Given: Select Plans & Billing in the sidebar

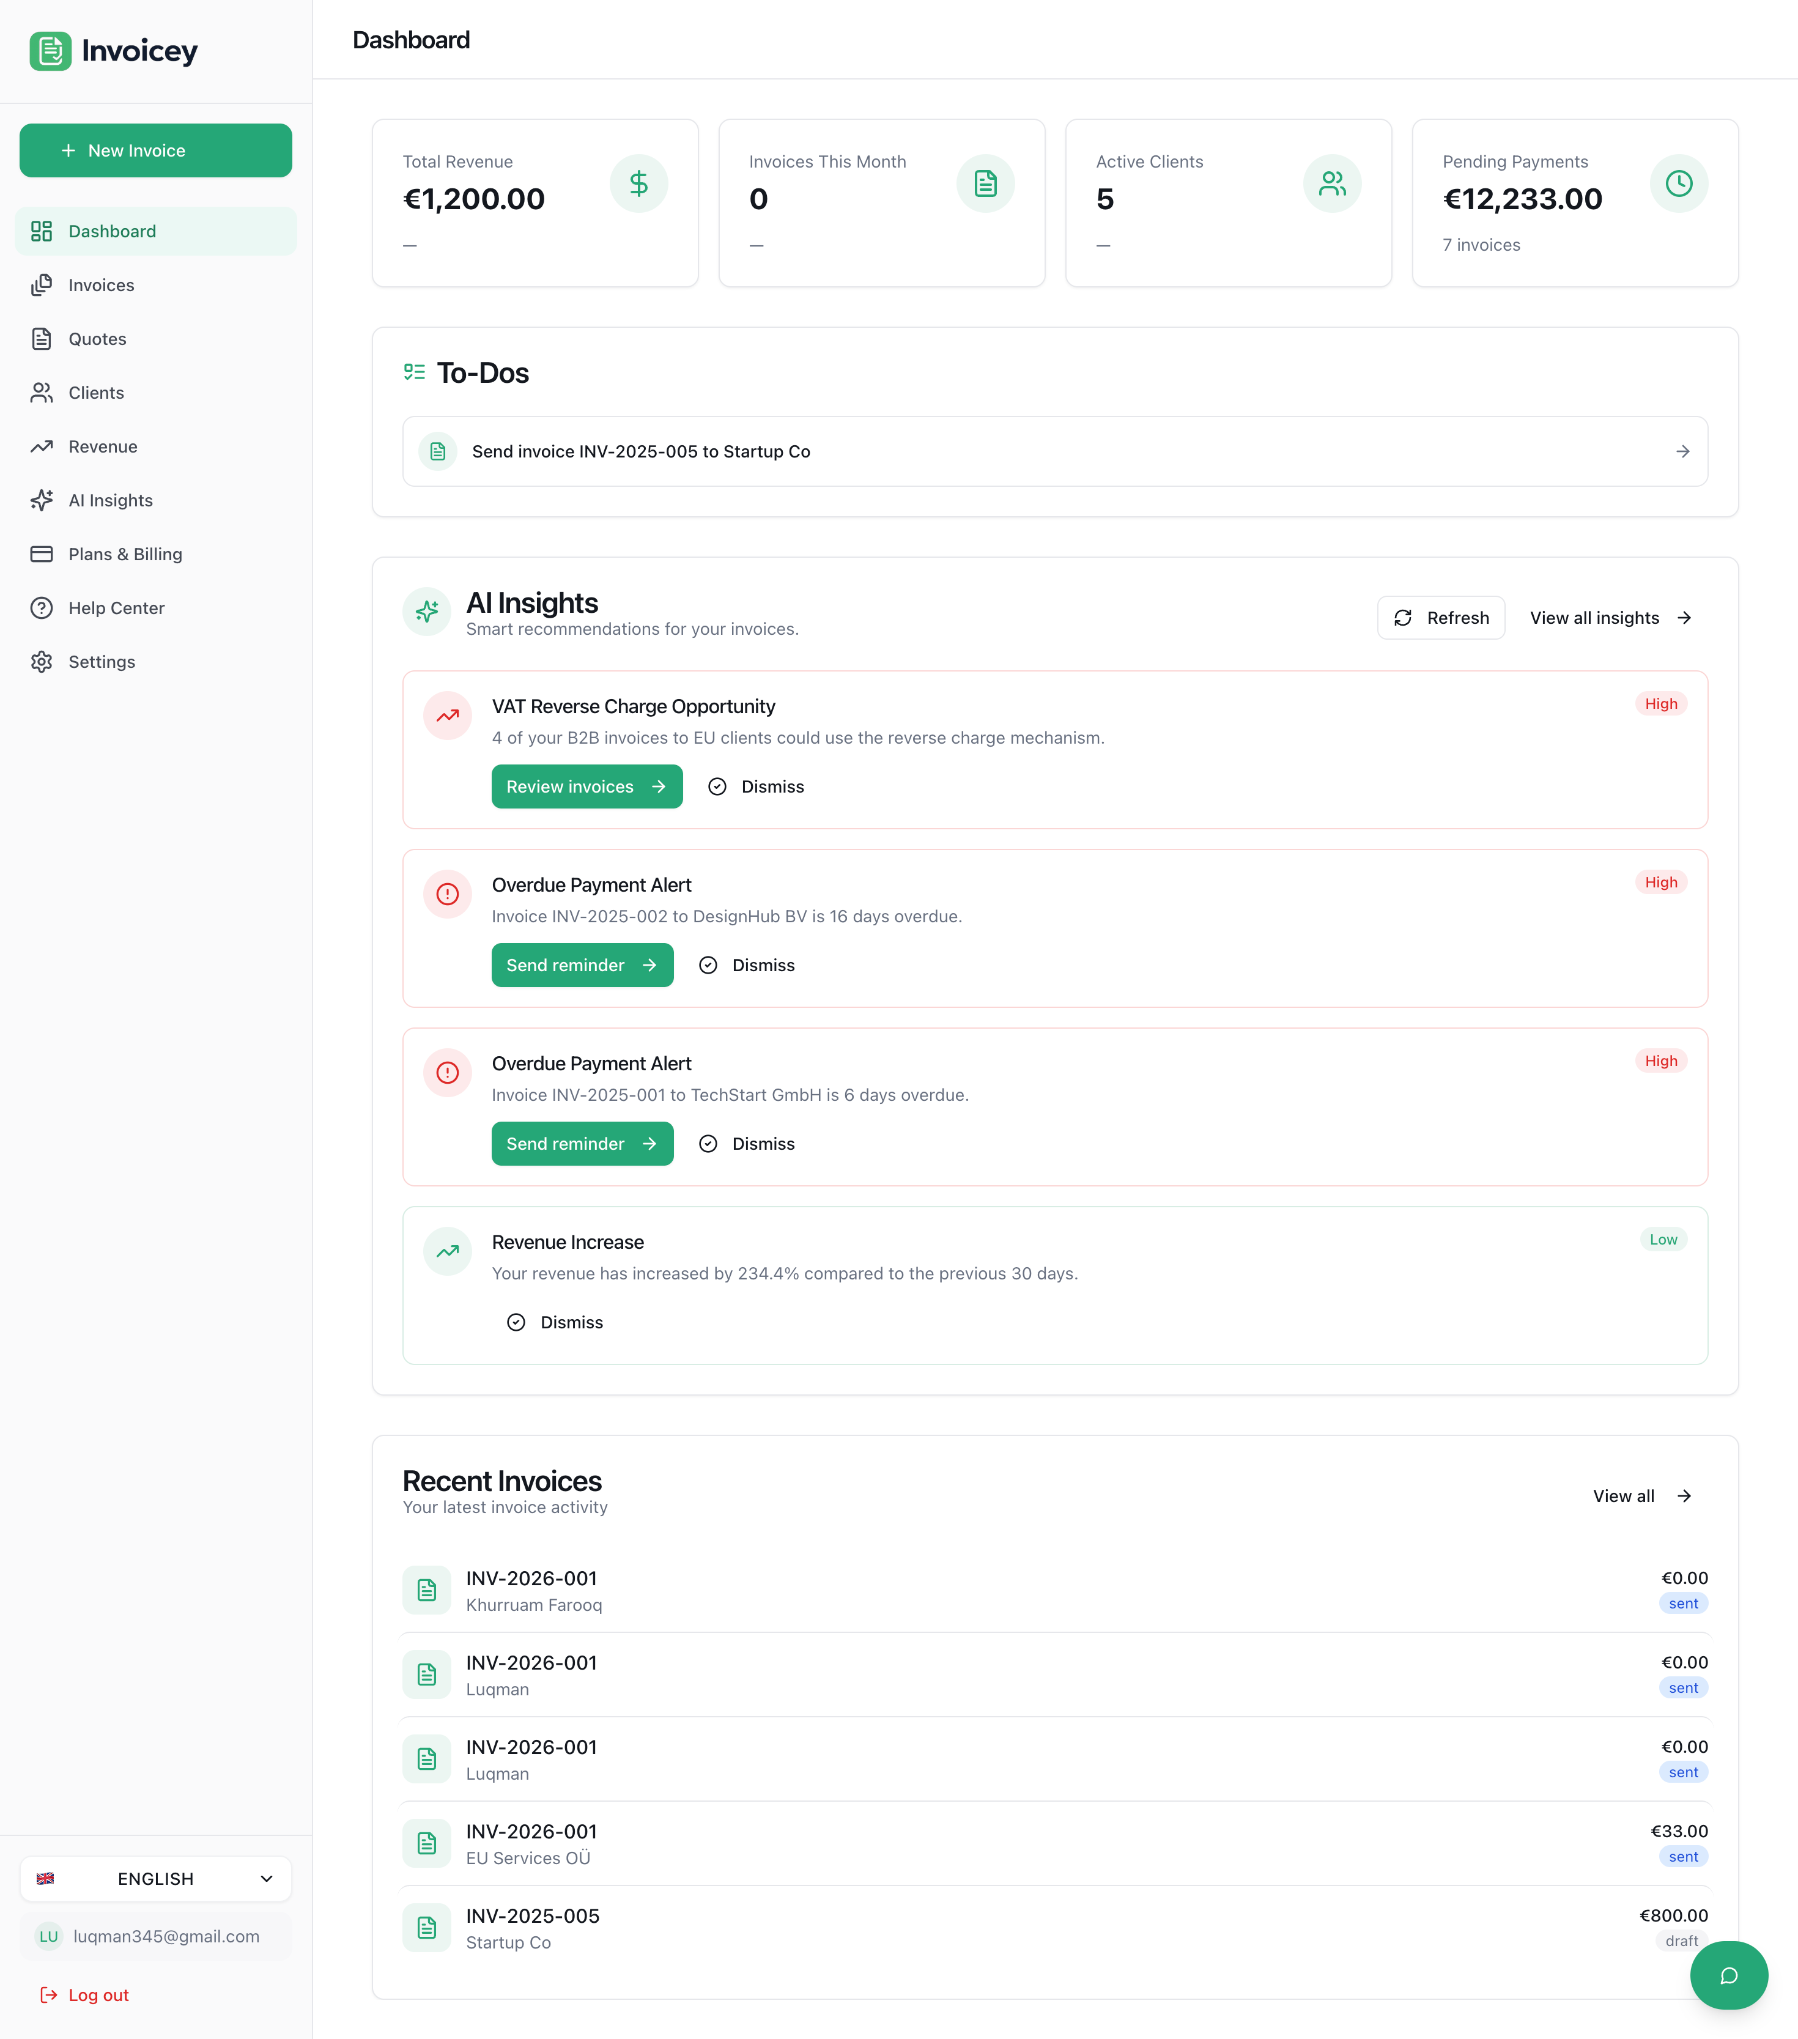Looking at the screenshot, I should 125,553.
